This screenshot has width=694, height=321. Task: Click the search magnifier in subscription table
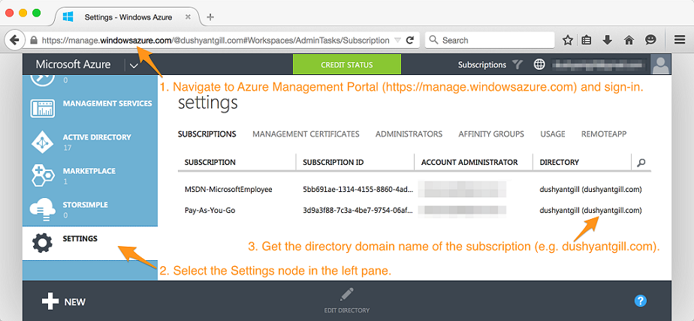click(641, 162)
